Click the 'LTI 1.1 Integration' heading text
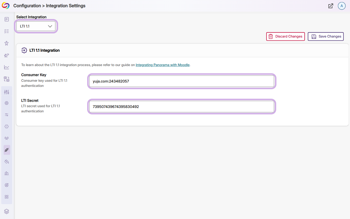Screen dimensions: 350x219 click(x=44, y=50)
